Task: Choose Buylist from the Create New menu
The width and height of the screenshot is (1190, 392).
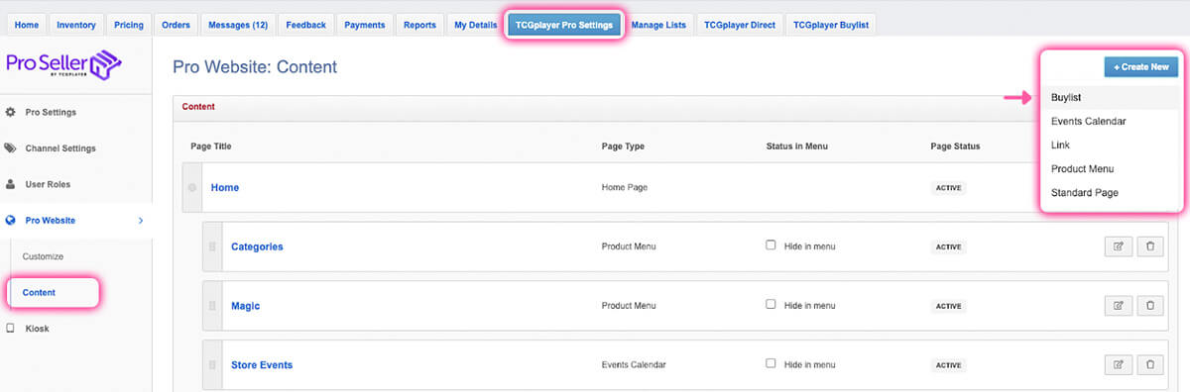Action: click(x=1111, y=98)
